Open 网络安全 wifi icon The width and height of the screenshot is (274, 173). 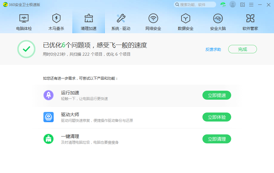tap(153, 18)
